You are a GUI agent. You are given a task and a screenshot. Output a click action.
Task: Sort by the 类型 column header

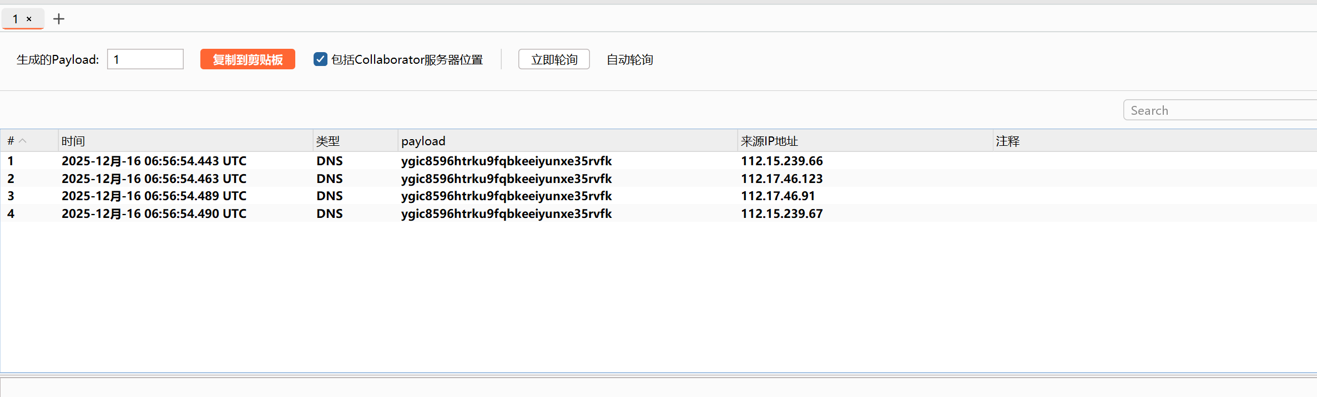[355, 141]
